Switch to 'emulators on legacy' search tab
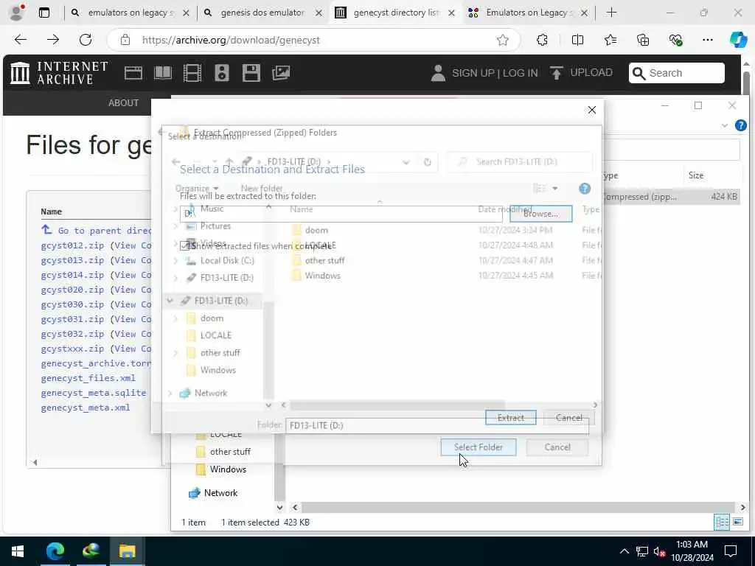 pyautogui.click(x=131, y=13)
